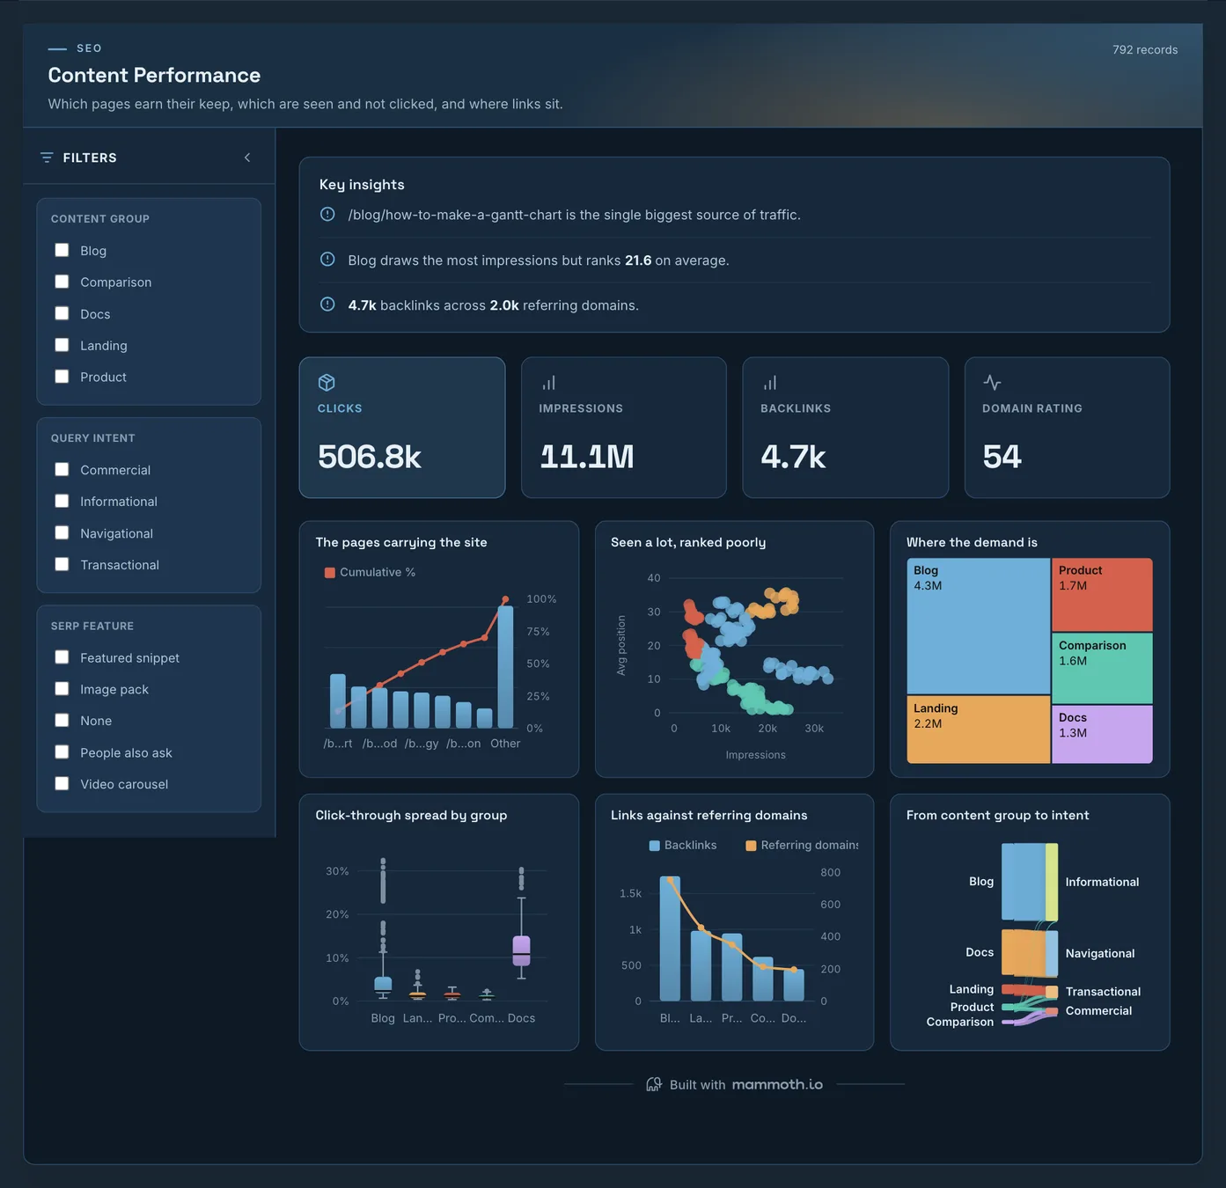Collapse the Filters sidebar with the chevron

pos(247,158)
